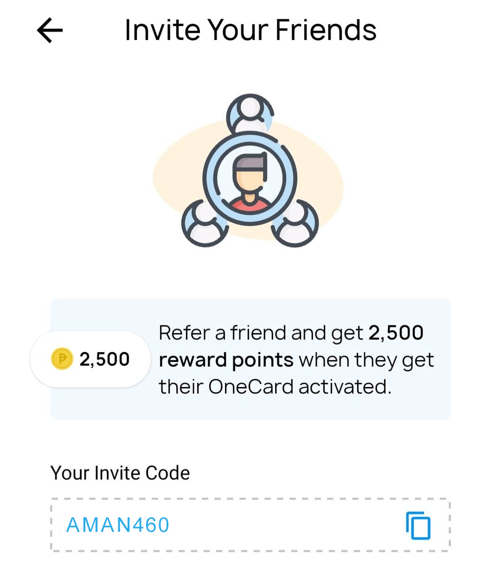Tap the 2,500 reward points pill
Screen dimensions: 501x569
[x=91, y=359]
